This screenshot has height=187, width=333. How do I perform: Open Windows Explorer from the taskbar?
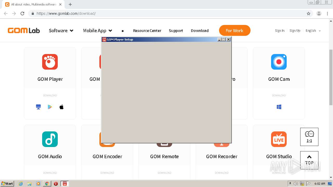(29, 184)
